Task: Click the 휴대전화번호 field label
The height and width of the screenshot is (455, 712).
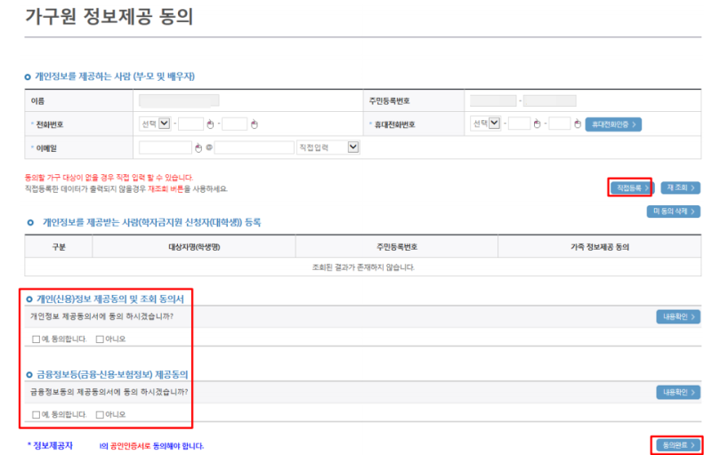Action: pos(394,124)
